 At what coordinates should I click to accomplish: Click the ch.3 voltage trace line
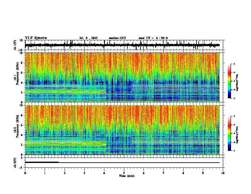(x=122, y=163)
